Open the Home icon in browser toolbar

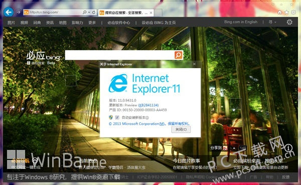click(x=280, y=13)
